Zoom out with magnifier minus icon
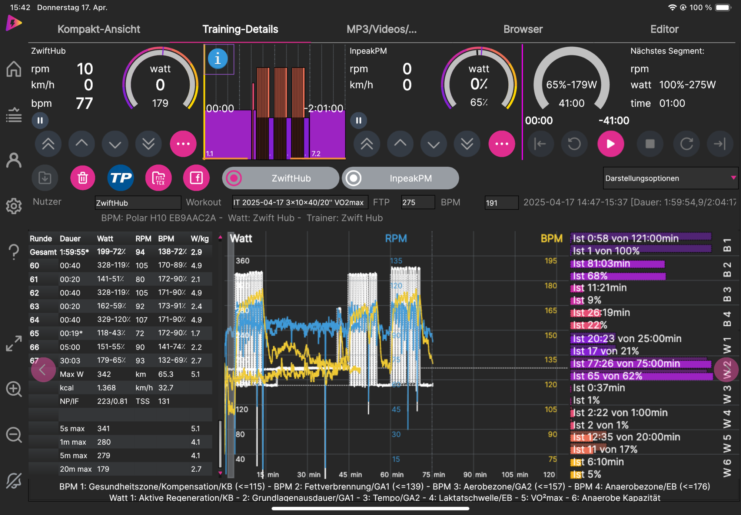741x515 pixels. (14, 435)
